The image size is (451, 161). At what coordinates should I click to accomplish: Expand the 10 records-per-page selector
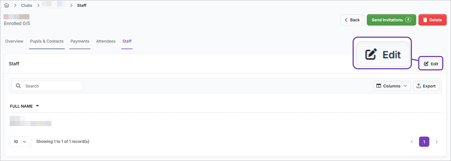pos(20,142)
